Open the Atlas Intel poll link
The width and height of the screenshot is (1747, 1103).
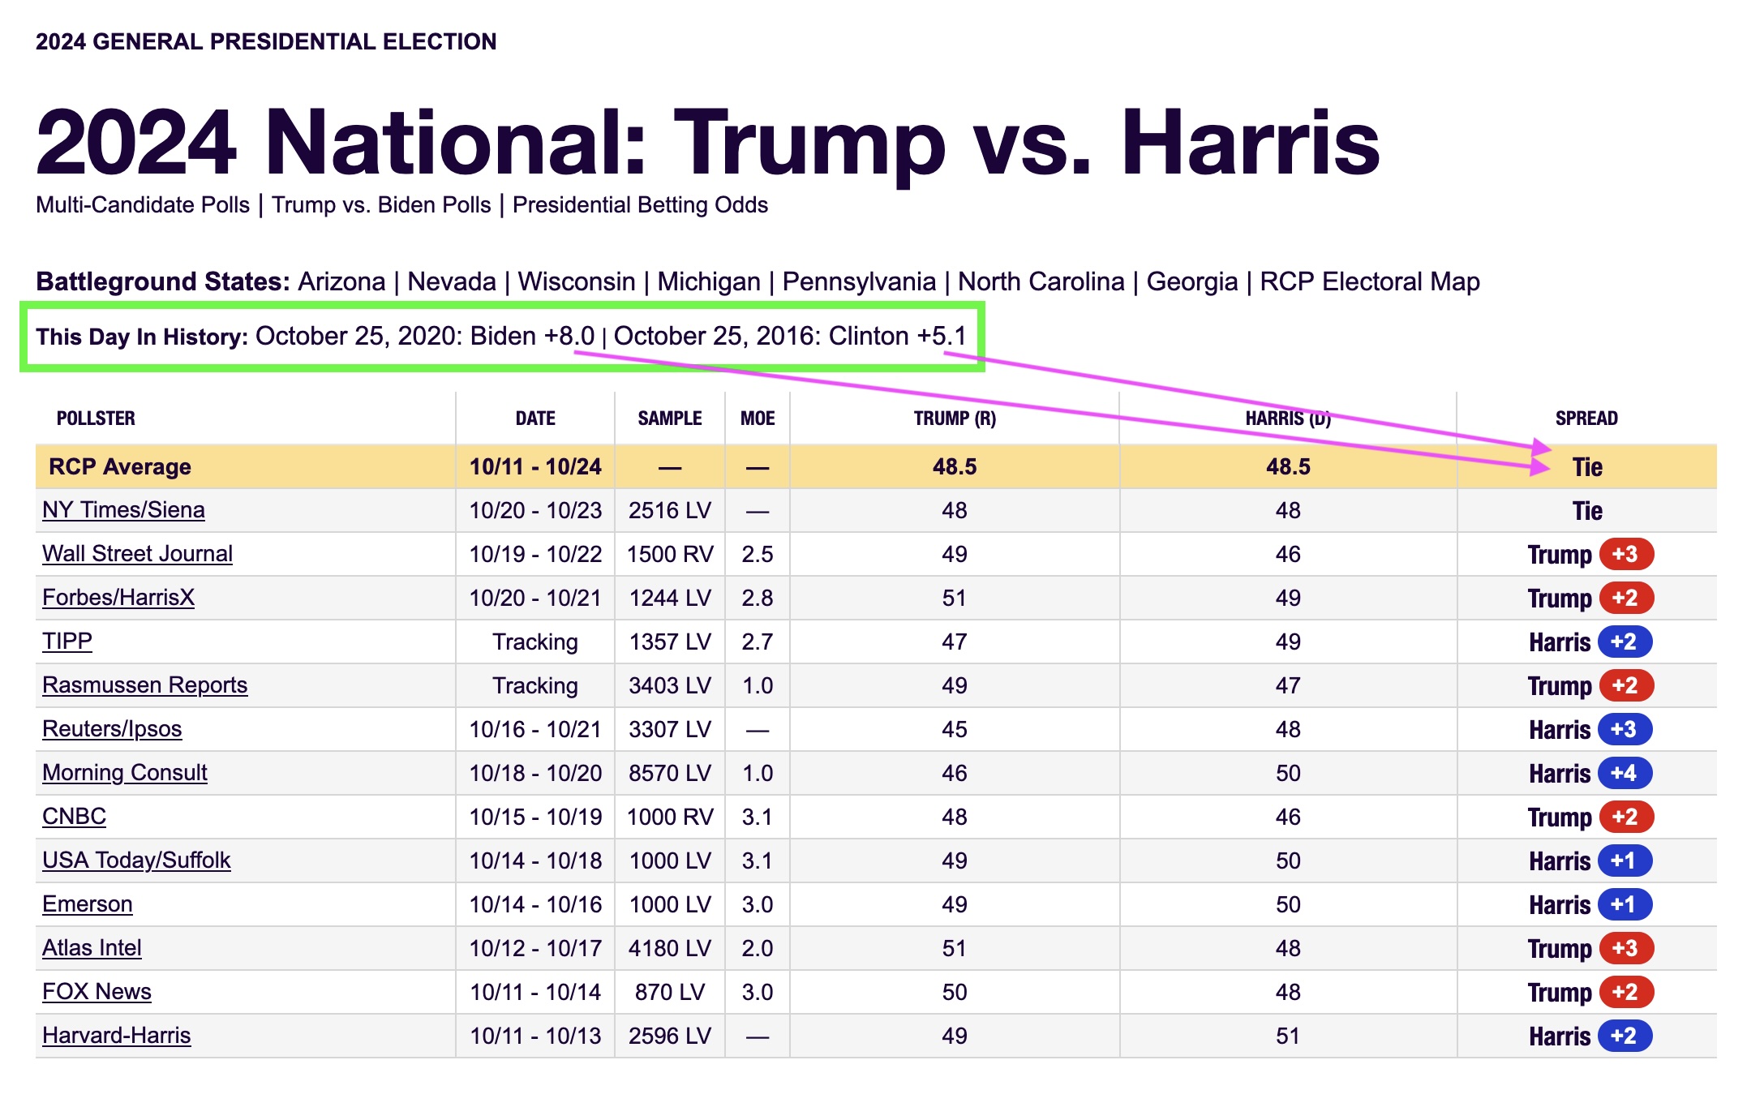[92, 948]
